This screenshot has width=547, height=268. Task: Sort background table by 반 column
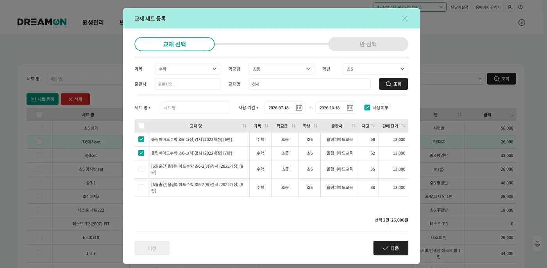459,115
